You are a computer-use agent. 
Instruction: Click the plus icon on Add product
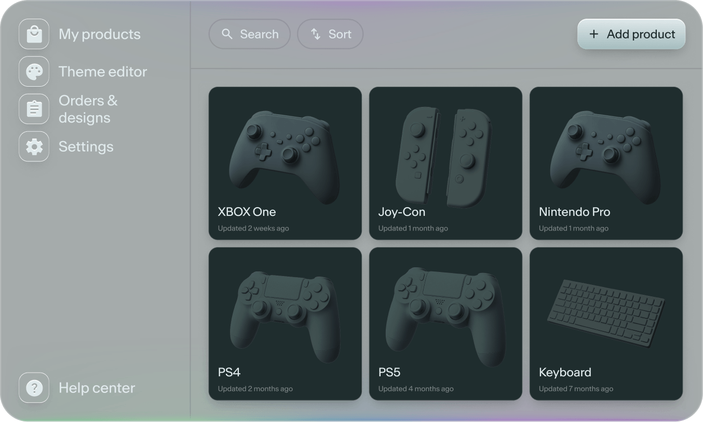click(593, 34)
